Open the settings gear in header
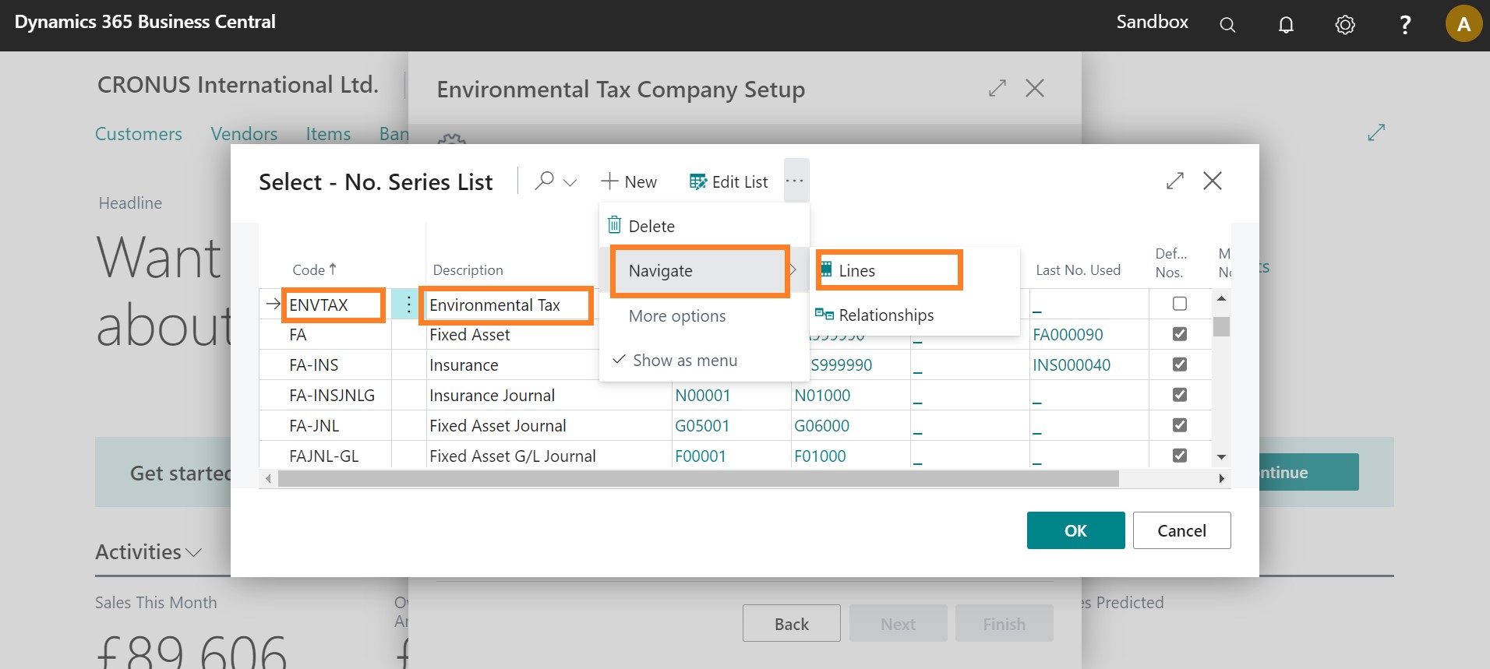 1345,25
